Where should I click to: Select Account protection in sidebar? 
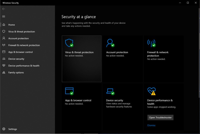click(x=27, y=38)
